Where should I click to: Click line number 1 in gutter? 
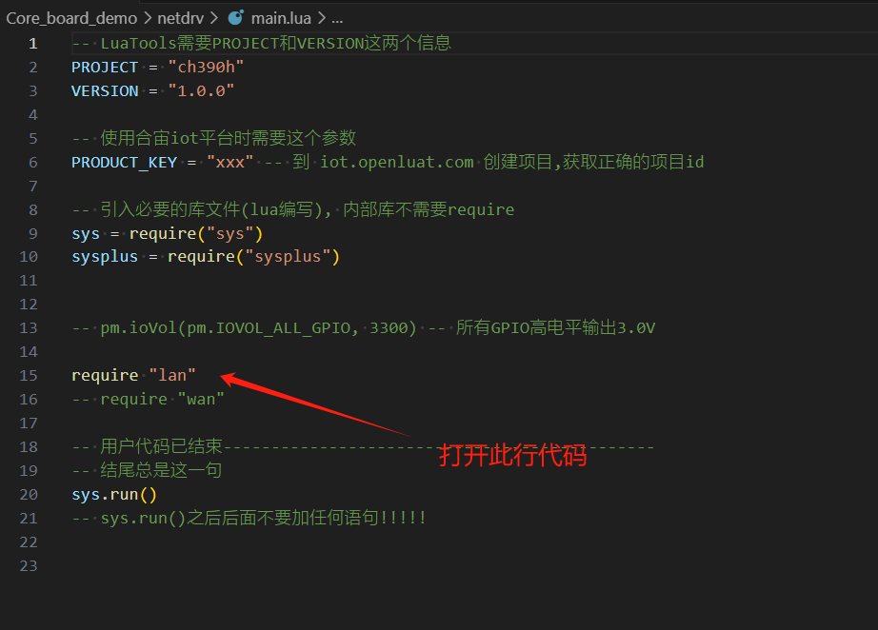(33, 44)
